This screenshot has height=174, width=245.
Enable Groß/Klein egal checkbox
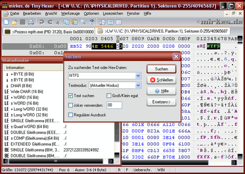click(x=109, y=96)
